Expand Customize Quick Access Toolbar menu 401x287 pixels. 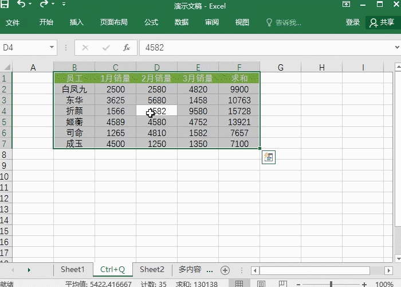[x=64, y=4]
